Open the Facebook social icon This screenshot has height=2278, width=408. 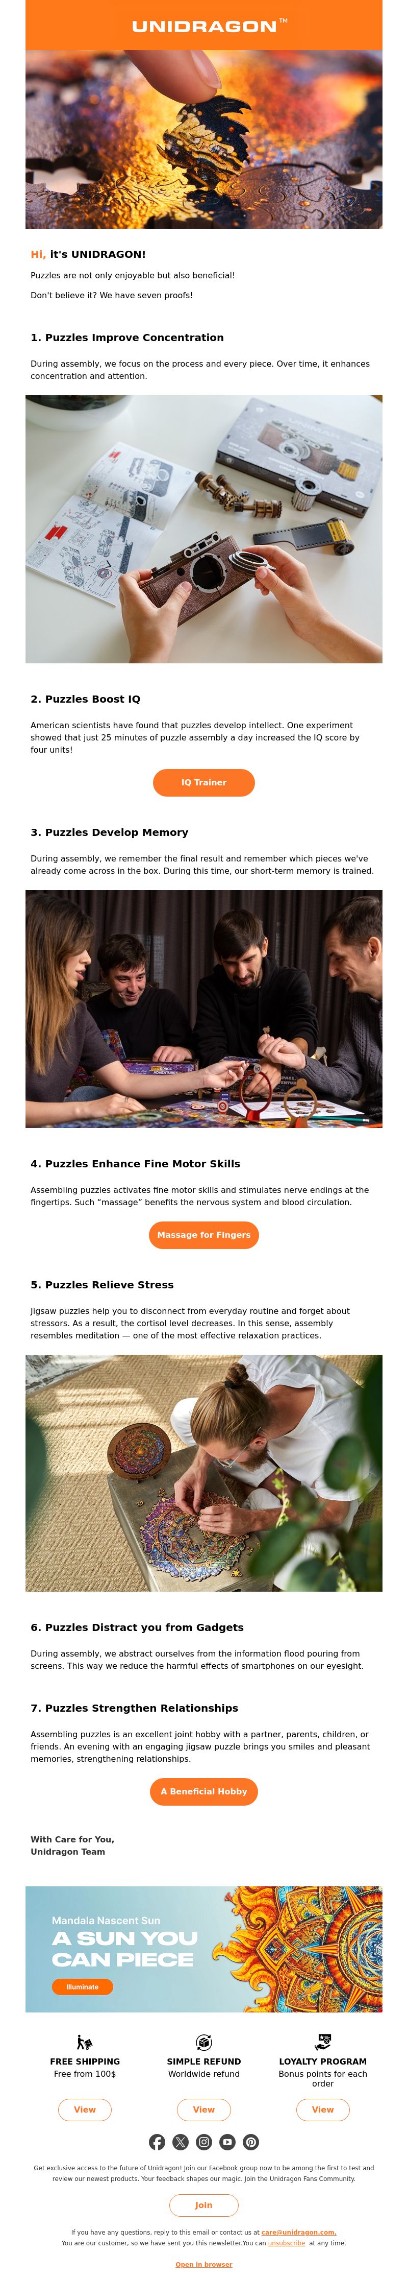pyautogui.click(x=156, y=2142)
